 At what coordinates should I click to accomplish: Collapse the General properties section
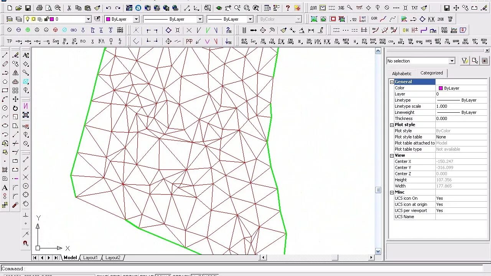coord(392,82)
